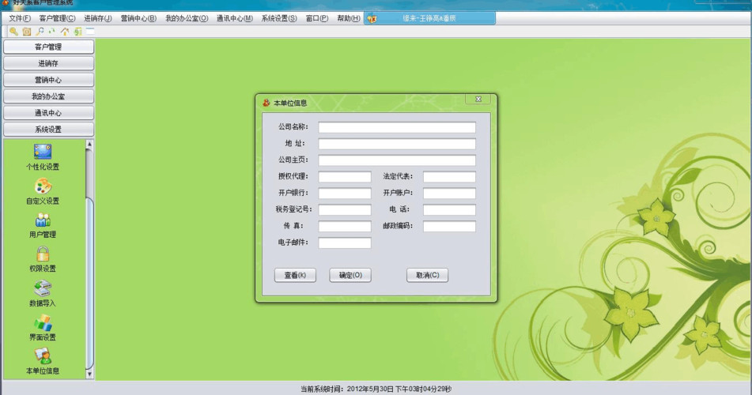The height and width of the screenshot is (395, 752).
Task: Open the 文件(F) menu
Action: pos(20,18)
